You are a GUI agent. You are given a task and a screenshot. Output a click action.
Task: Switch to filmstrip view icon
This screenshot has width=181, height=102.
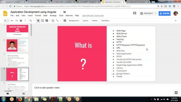click(x=8, y=93)
